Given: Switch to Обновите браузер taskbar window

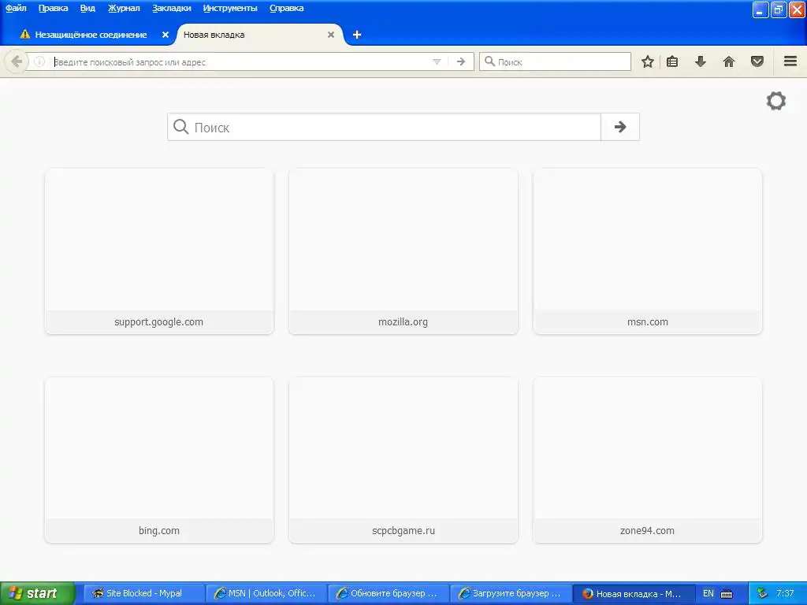Looking at the screenshot, I should pos(388,593).
